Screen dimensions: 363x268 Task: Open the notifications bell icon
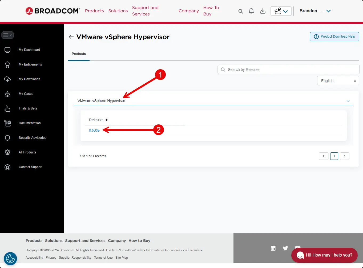(251, 11)
